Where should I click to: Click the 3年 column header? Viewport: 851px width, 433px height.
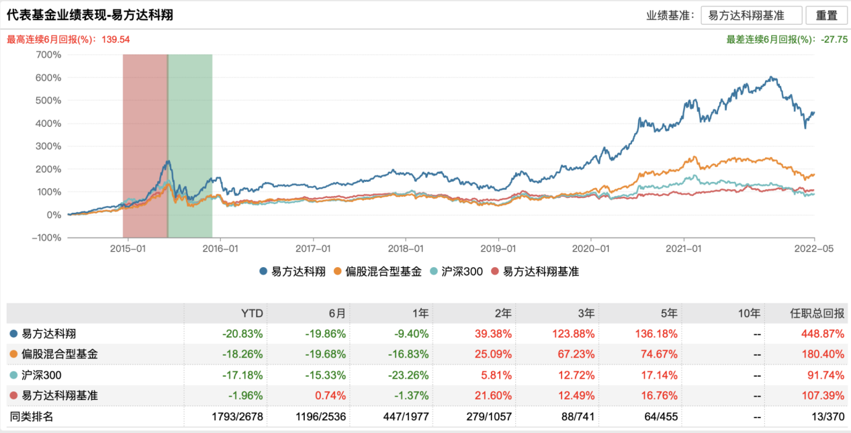tap(586, 313)
